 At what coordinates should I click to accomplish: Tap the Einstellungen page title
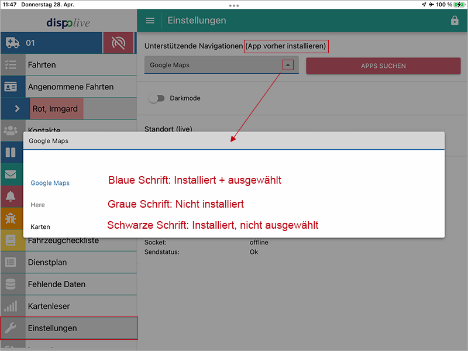coord(197,20)
